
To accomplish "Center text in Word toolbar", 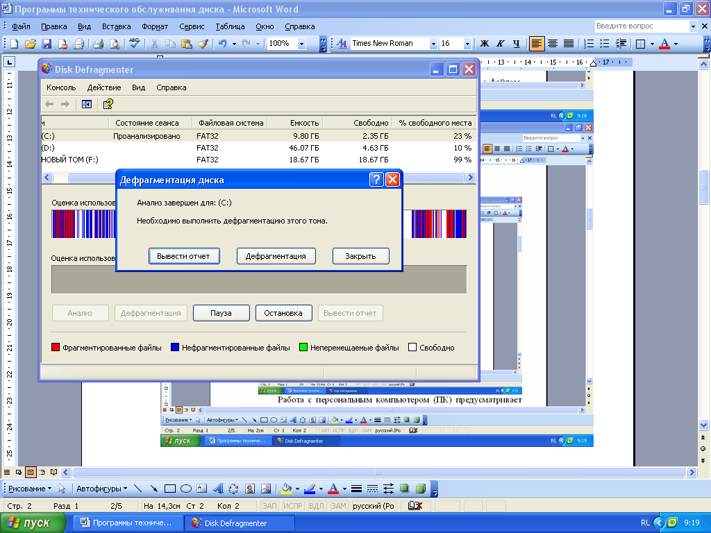I will point(552,44).
